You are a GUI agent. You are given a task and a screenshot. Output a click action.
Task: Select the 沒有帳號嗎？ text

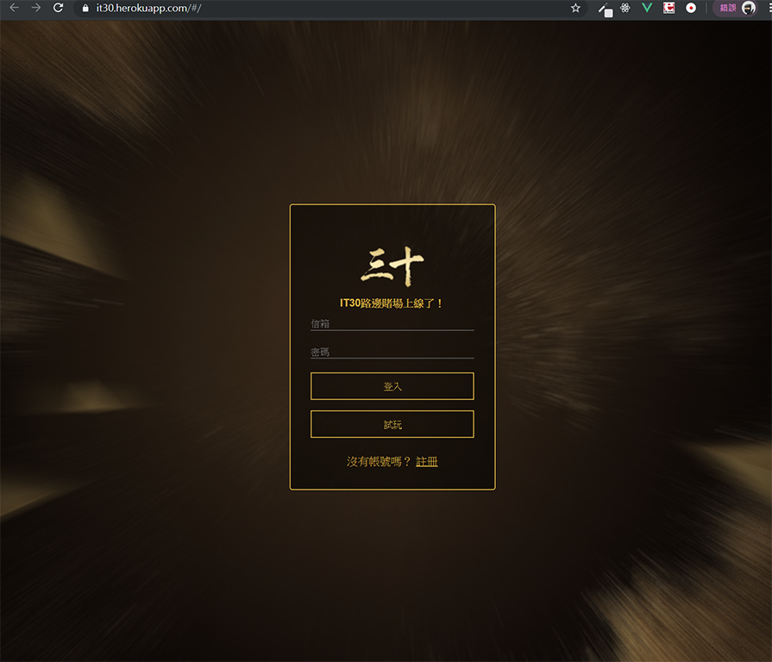[x=379, y=461]
